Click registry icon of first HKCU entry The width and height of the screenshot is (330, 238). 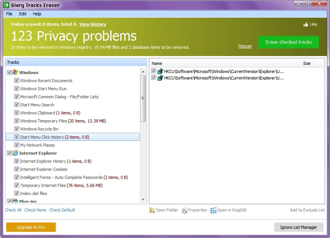point(160,71)
